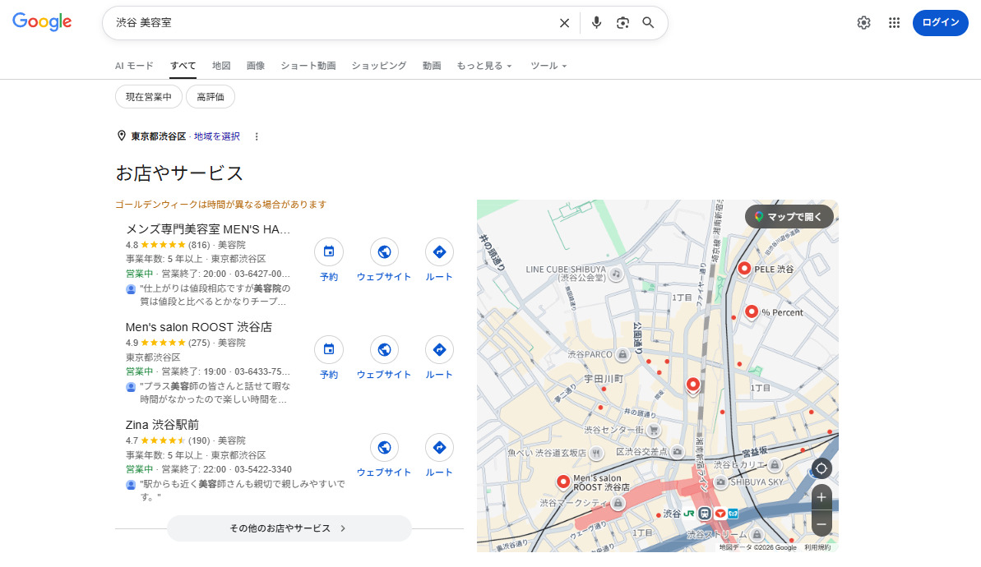The width and height of the screenshot is (981, 567).
Task: Open ウェブサイト globe icon for MEN'S HA… salon
Action: [384, 252]
